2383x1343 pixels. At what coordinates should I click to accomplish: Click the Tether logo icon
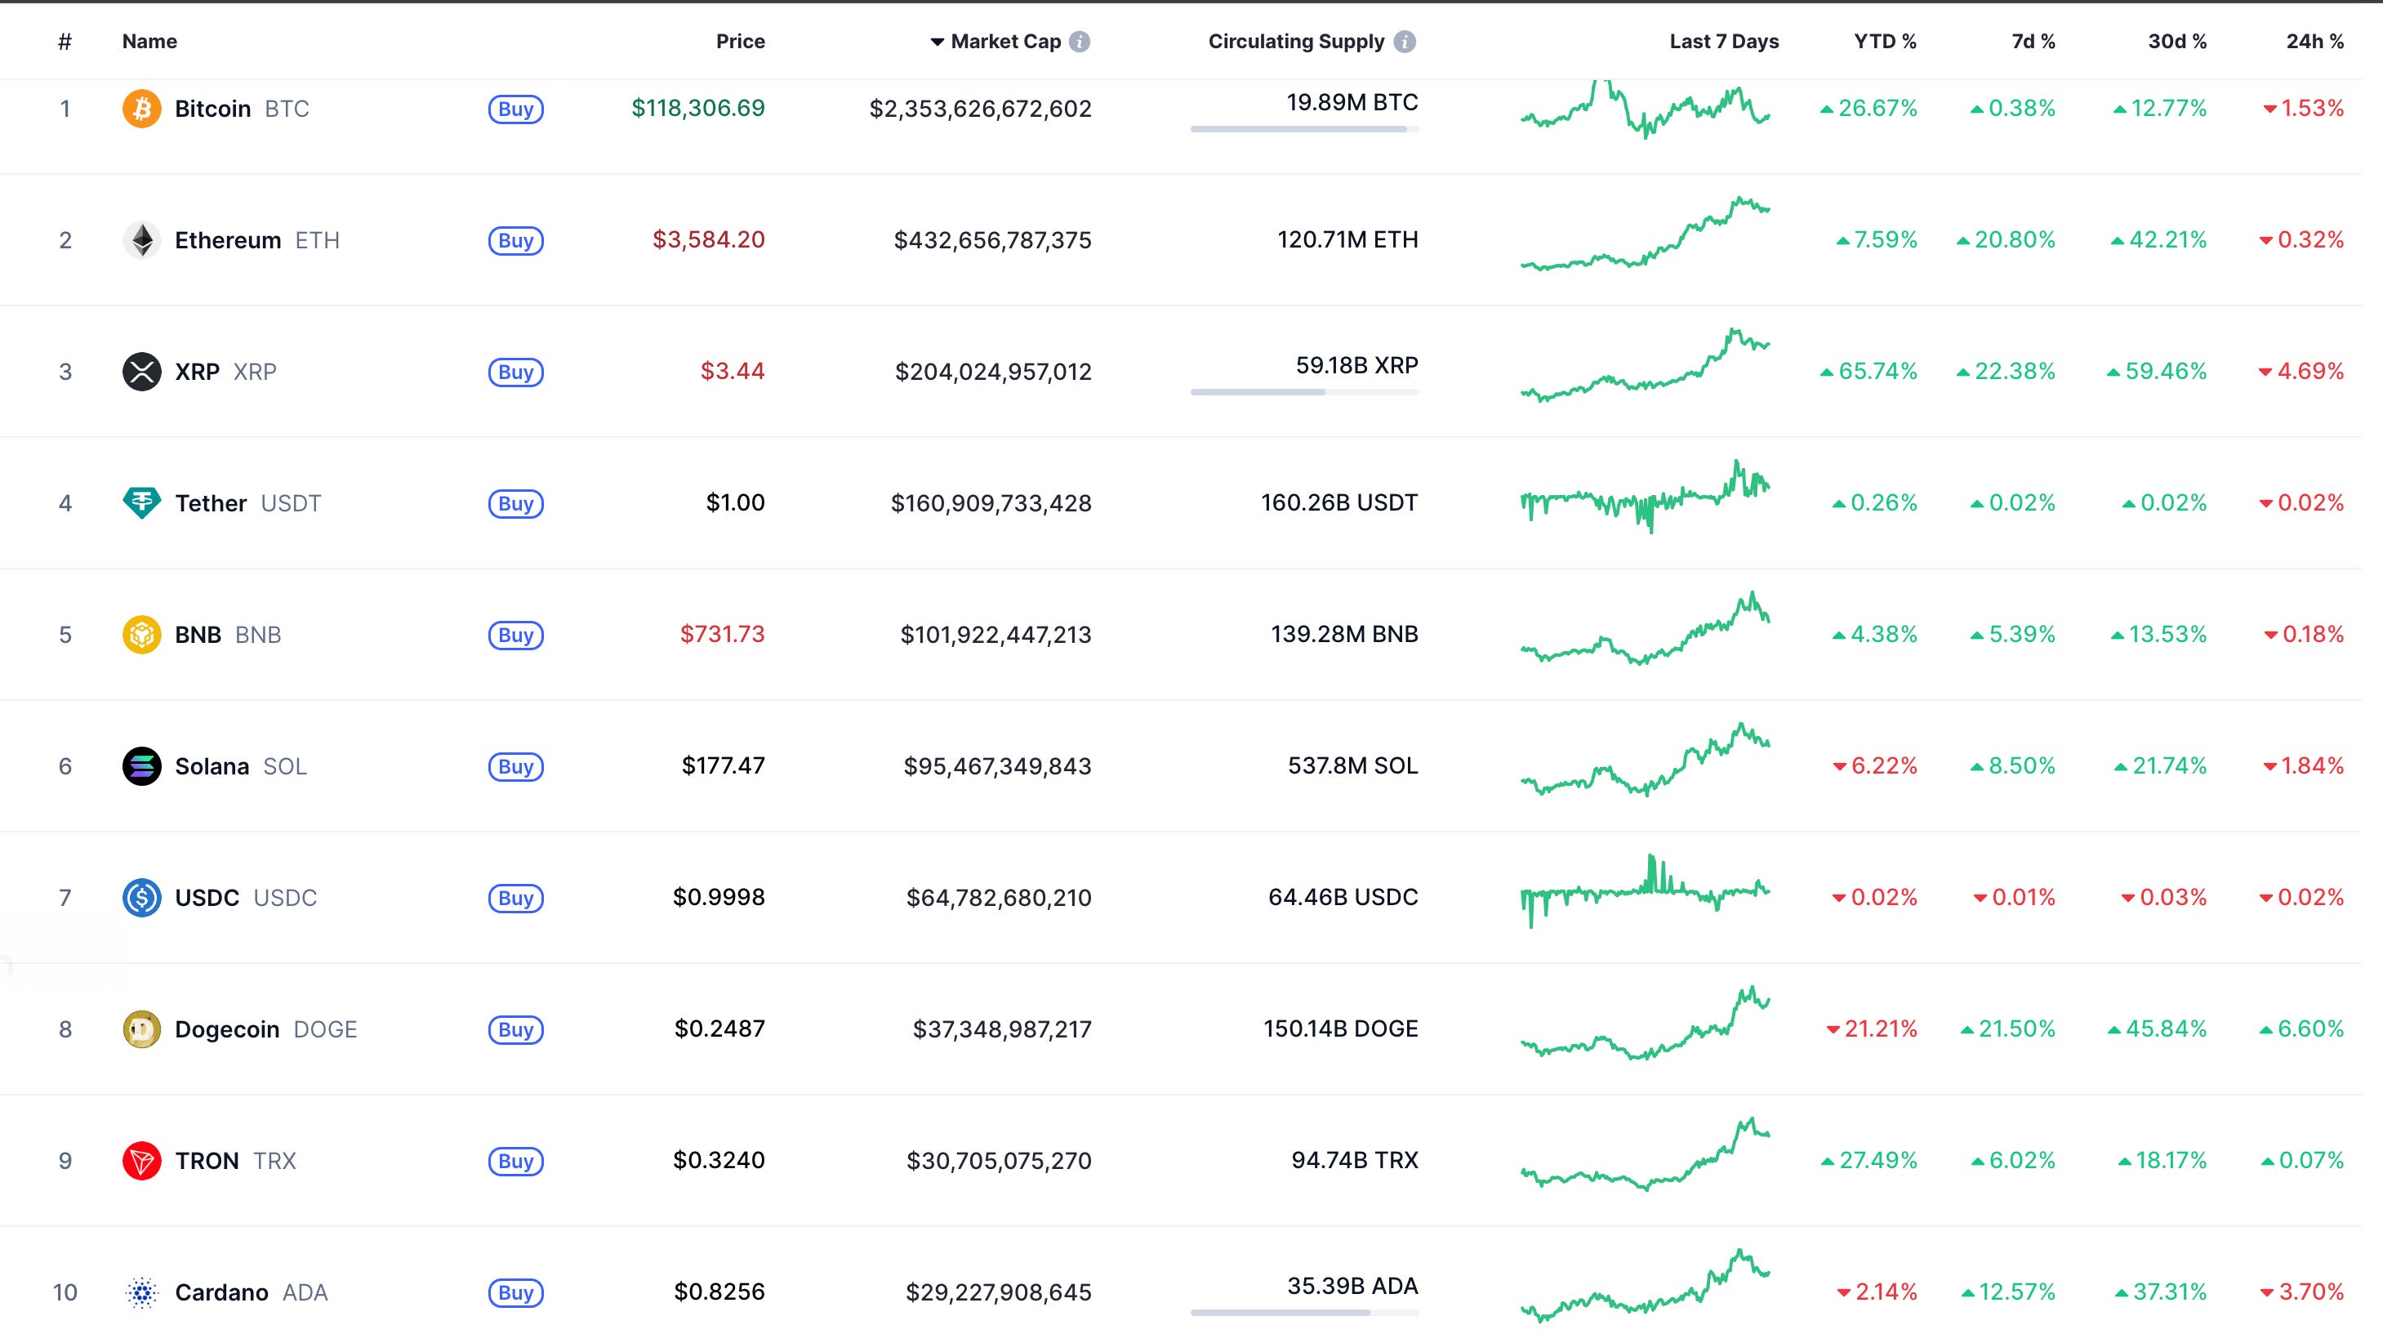(x=141, y=503)
